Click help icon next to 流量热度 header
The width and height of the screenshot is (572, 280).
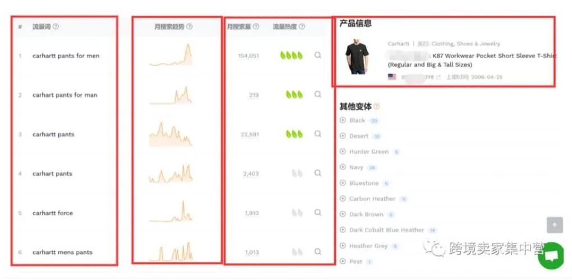pos(302,26)
